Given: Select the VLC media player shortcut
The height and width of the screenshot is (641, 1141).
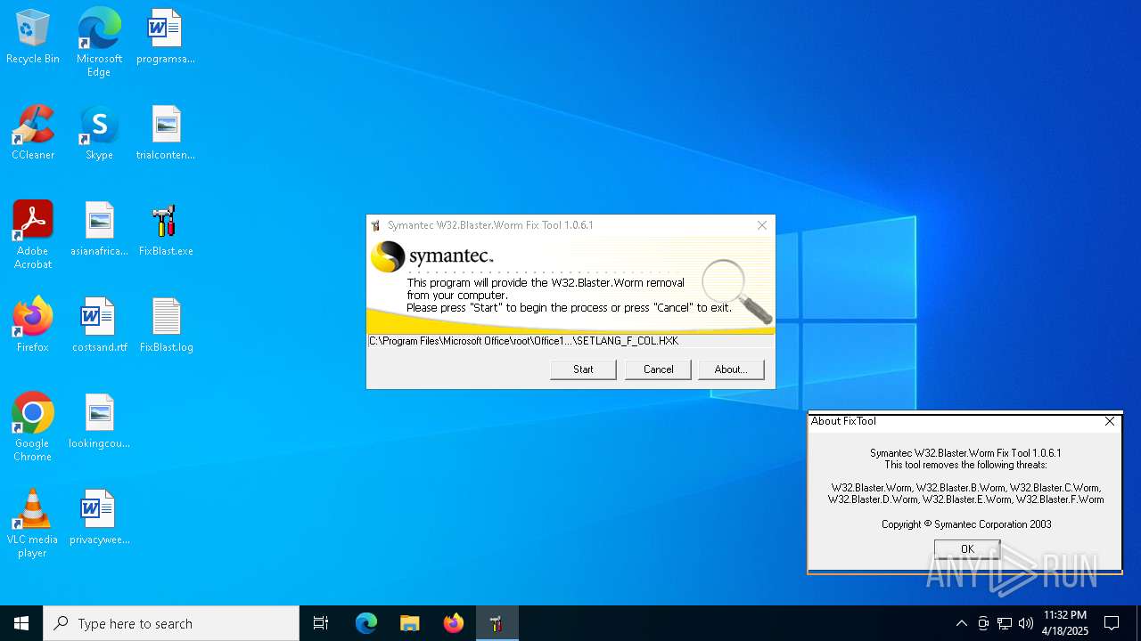Looking at the screenshot, I should [x=33, y=523].
